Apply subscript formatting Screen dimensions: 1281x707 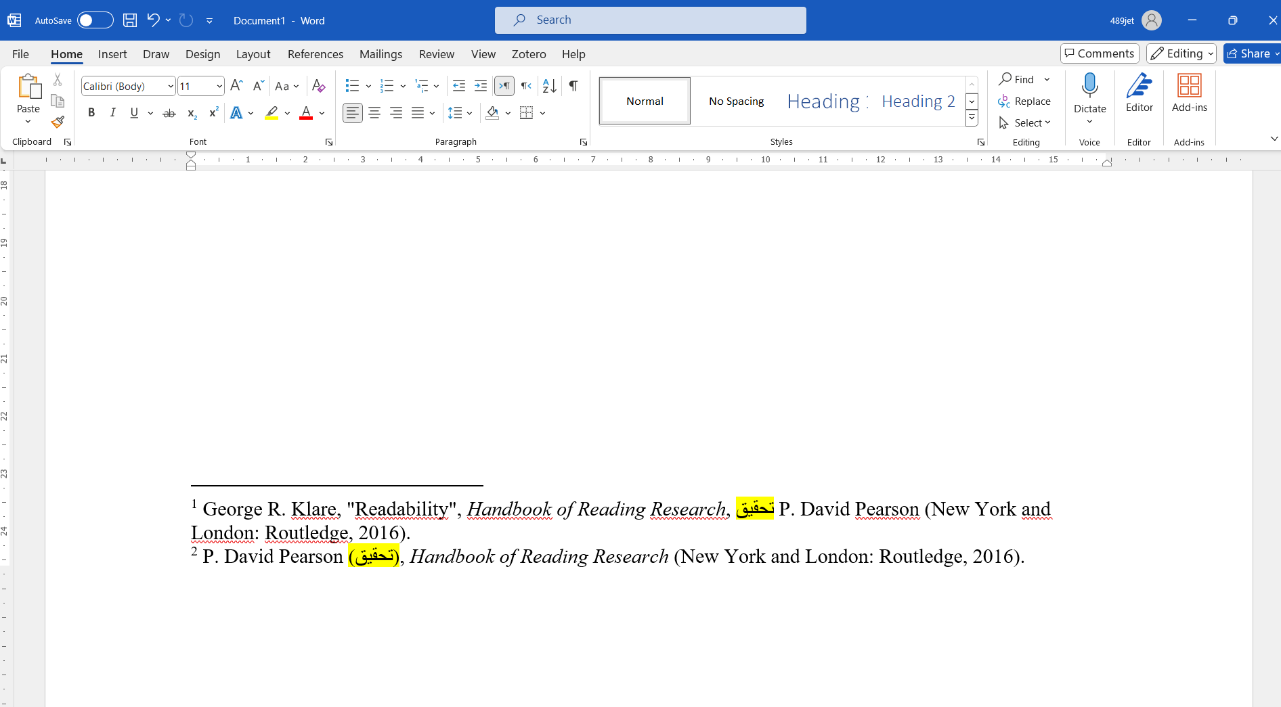click(192, 113)
